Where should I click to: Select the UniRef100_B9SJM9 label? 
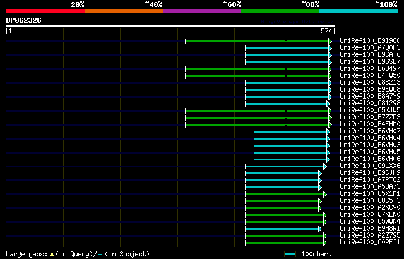click(370, 173)
